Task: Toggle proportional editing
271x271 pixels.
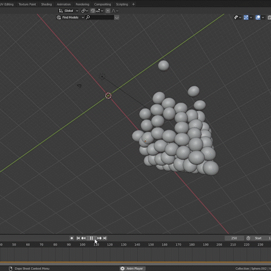Action: pyautogui.click(x=108, y=11)
